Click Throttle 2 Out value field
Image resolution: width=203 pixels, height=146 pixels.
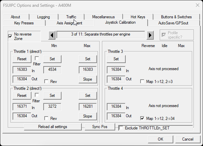(x=22, y=116)
